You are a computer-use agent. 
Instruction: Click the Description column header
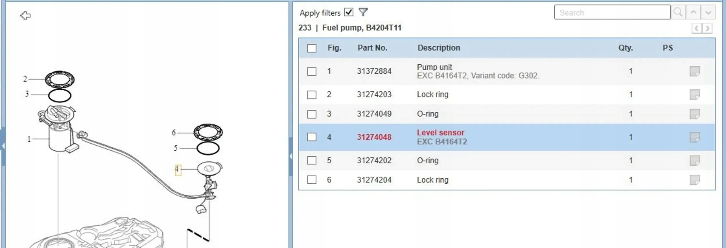[x=439, y=48]
